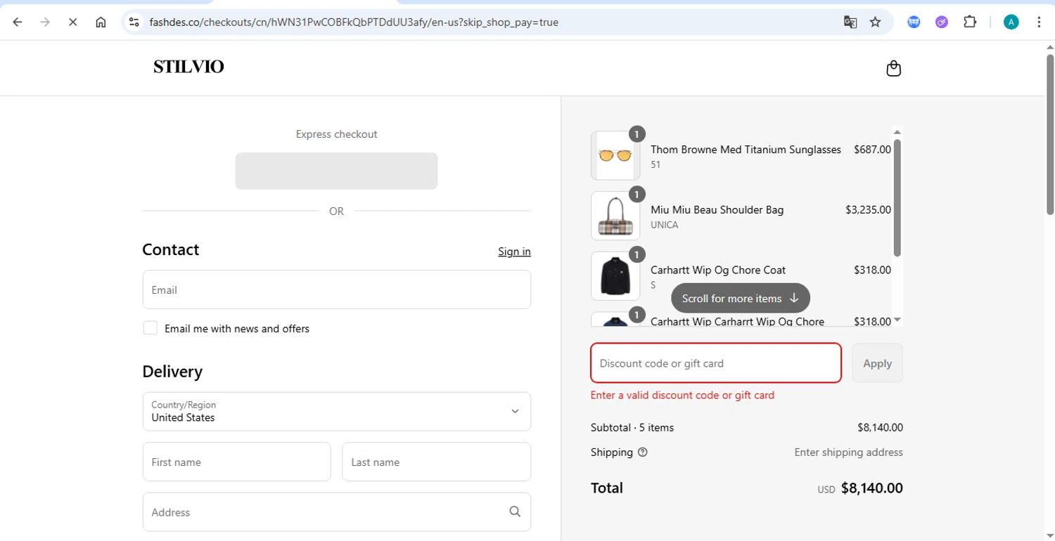
Task: Open the purple extension icon
Action: 942,22
